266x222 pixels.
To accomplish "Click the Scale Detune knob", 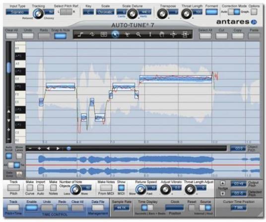I will pos(133,13).
